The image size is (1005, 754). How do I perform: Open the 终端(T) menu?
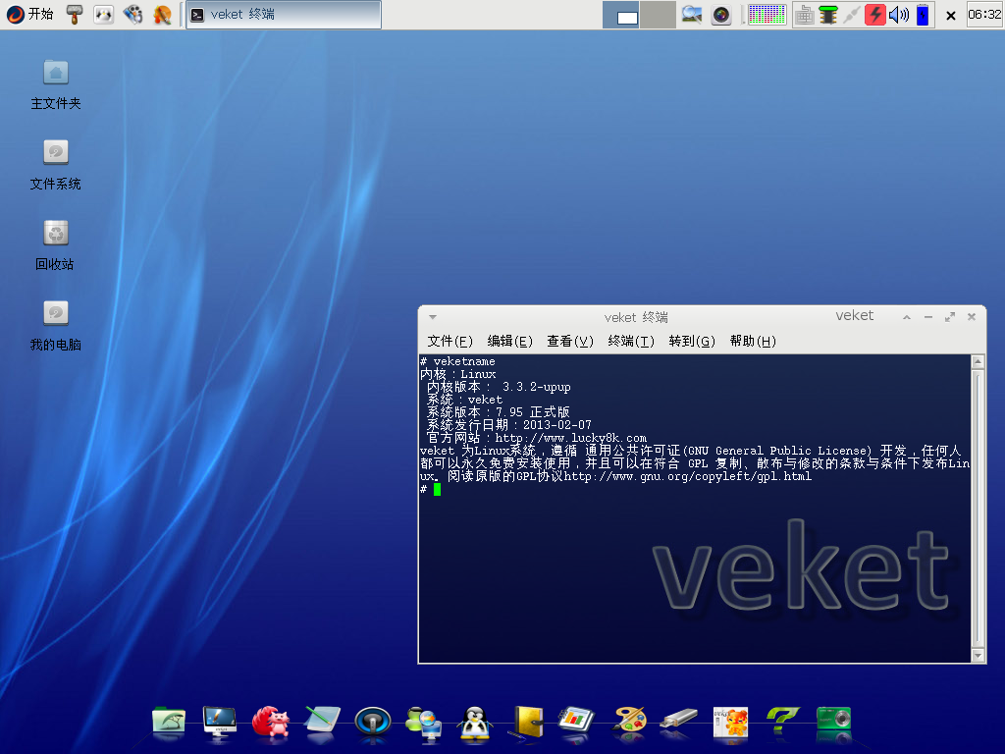coord(631,341)
